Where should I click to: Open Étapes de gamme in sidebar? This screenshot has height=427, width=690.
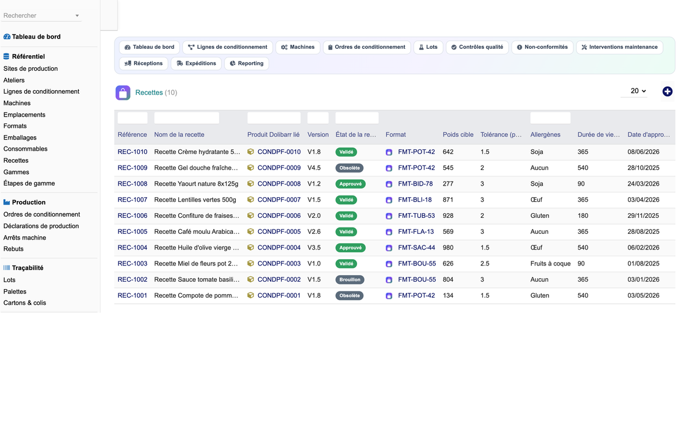29,183
